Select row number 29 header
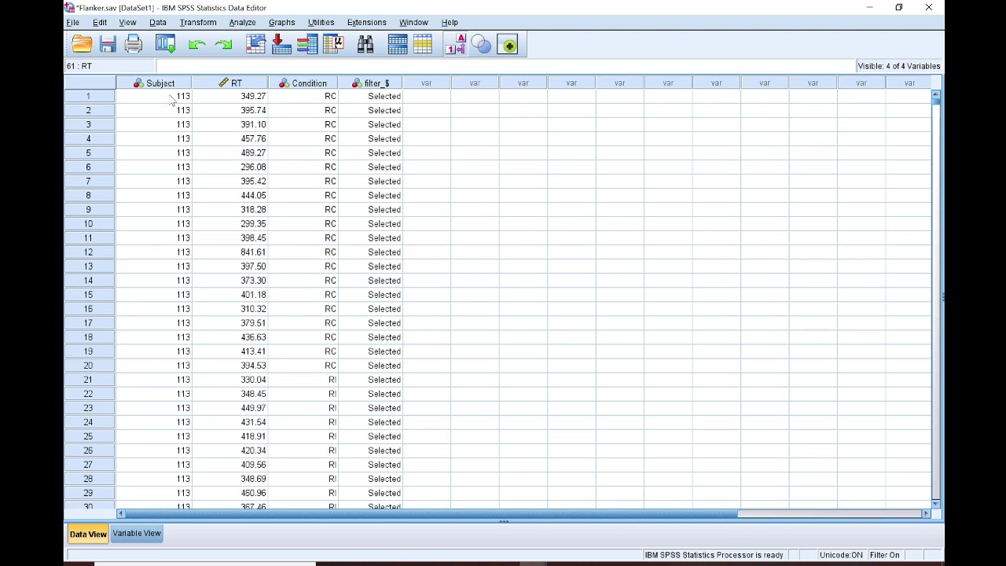Image resolution: width=1006 pixels, height=566 pixels. pyautogui.click(x=89, y=493)
